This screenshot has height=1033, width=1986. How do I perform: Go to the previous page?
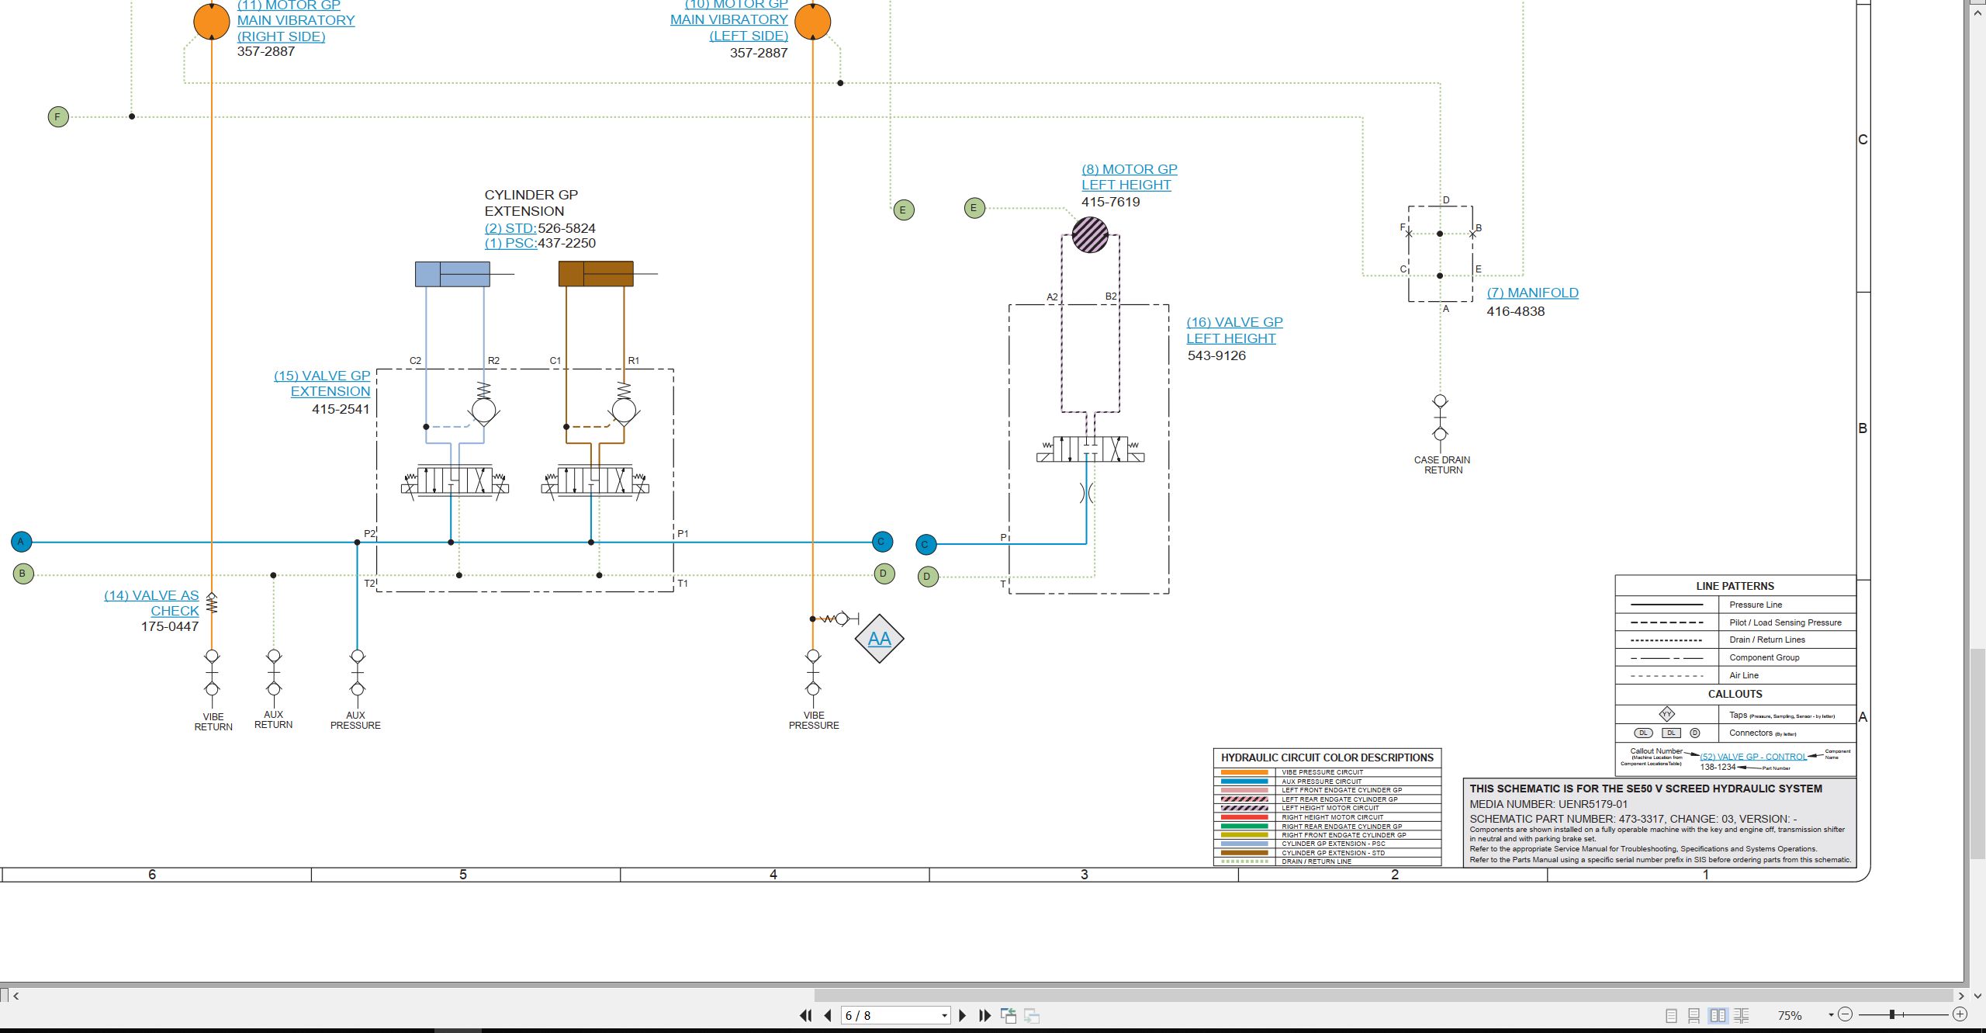click(828, 1015)
